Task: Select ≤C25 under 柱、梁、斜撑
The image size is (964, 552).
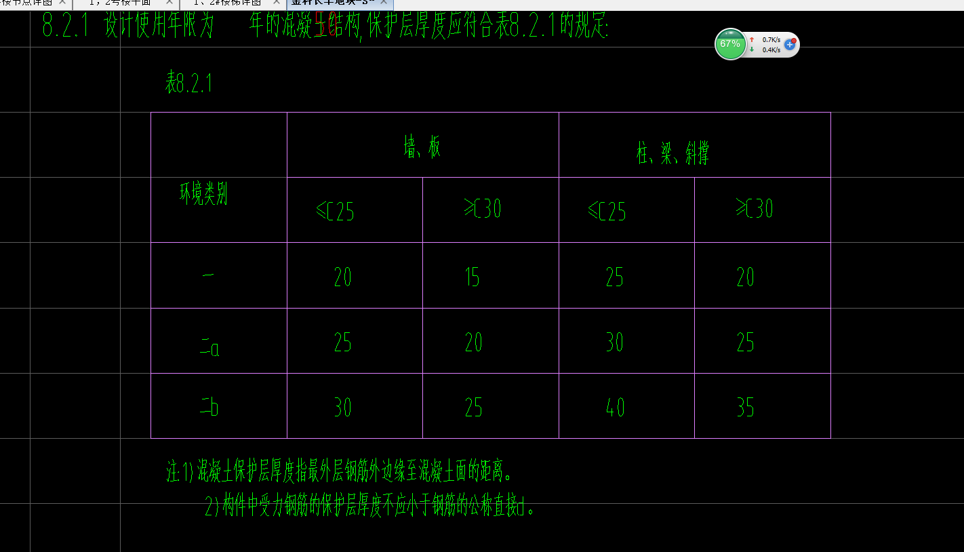Action: [x=607, y=212]
